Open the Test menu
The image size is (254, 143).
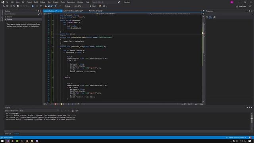coord(49,2)
